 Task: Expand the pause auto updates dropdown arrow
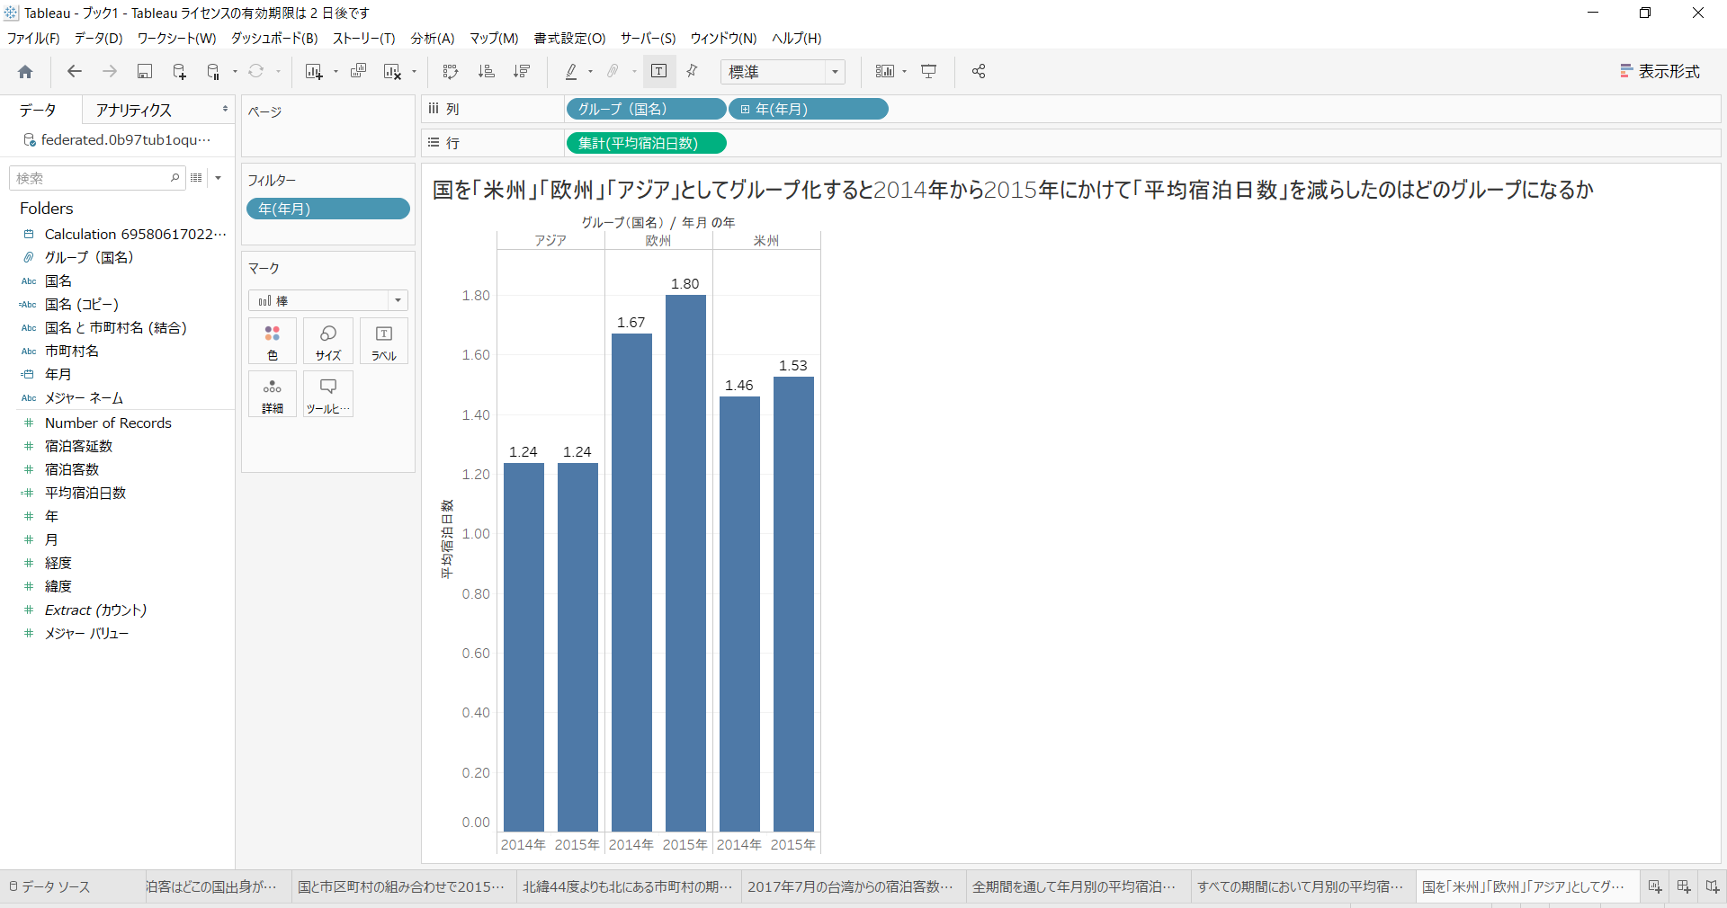pyautogui.click(x=235, y=72)
